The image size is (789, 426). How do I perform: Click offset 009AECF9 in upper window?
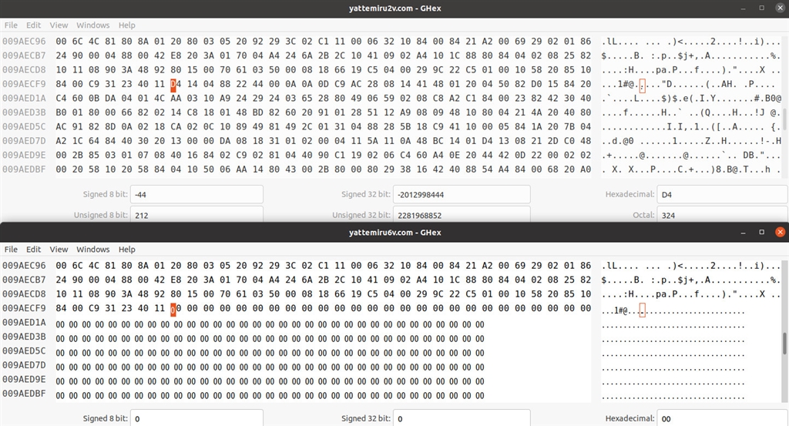(x=24, y=84)
